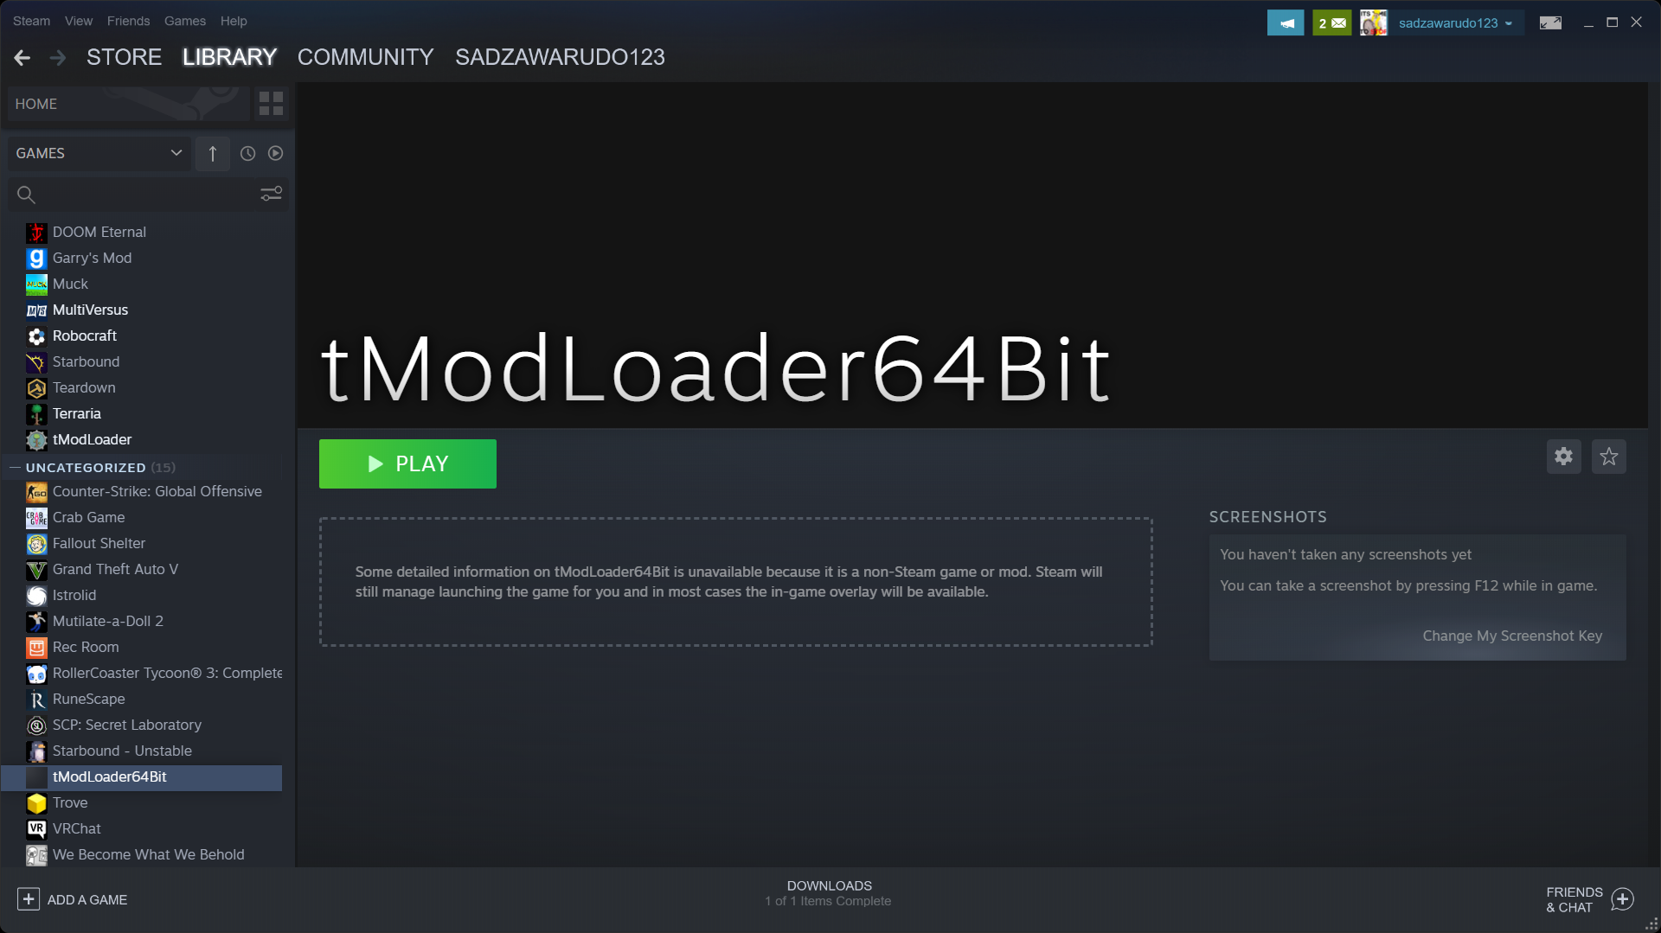Focus the library search field
Viewport: 1661px width, 933px height.
(147, 195)
